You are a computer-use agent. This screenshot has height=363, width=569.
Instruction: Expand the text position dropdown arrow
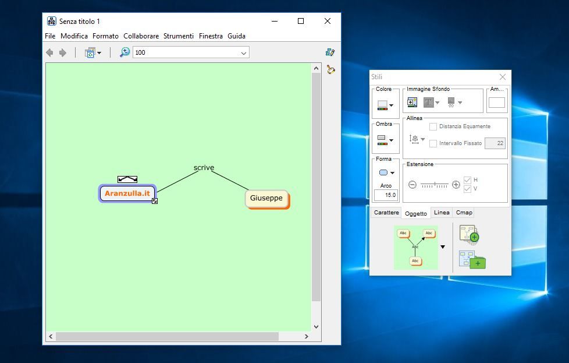coord(438,103)
